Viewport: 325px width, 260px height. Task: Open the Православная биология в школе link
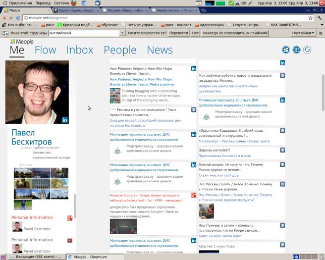(x=225, y=155)
